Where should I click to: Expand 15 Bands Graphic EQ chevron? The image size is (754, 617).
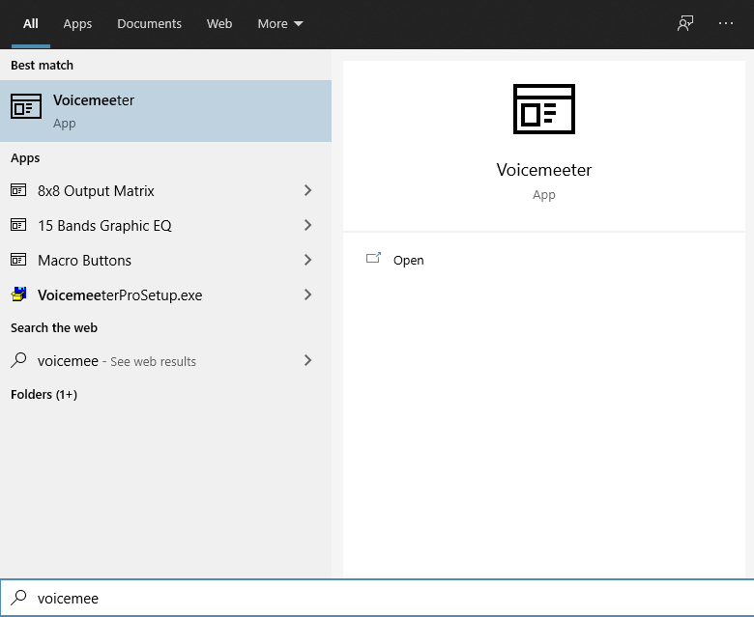308,226
